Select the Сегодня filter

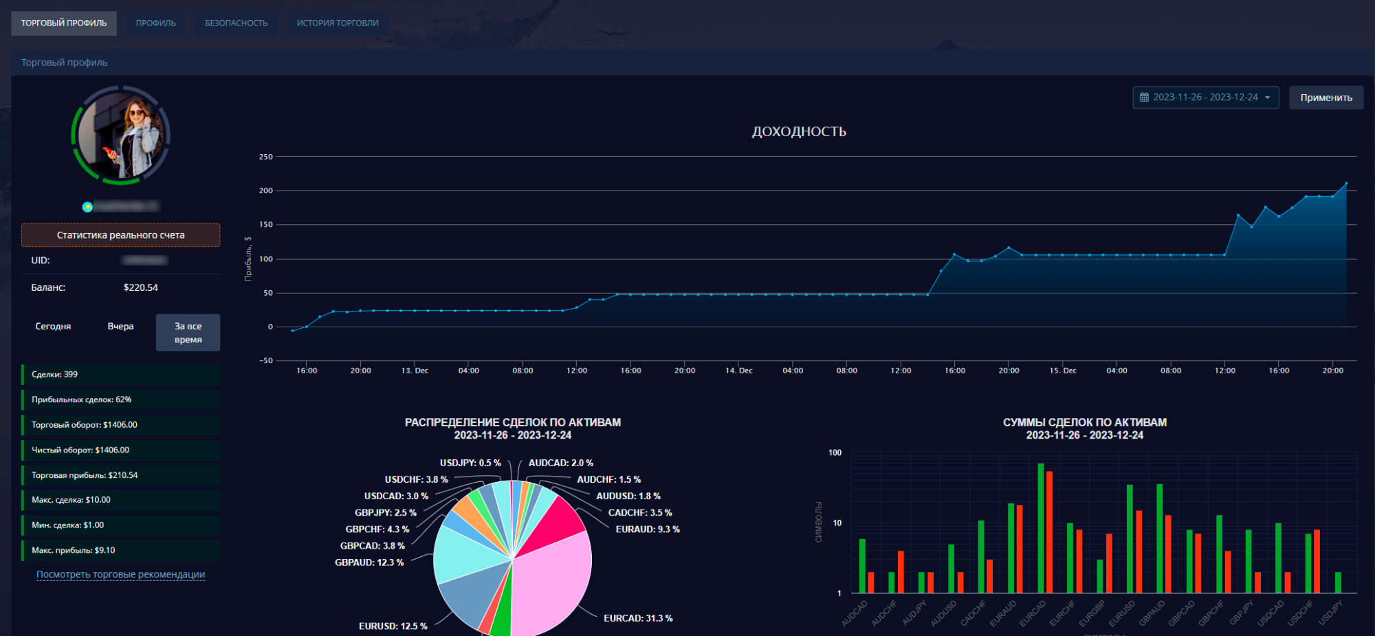(x=53, y=326)
